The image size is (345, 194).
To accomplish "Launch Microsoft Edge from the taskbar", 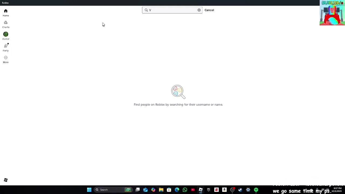I will tap(177, 190).
